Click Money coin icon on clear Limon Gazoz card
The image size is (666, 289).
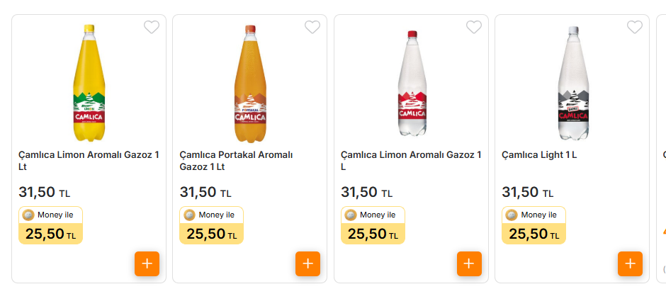click(x=351, y=215)
